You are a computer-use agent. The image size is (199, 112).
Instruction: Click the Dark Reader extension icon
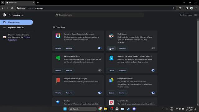pos(111,36)
